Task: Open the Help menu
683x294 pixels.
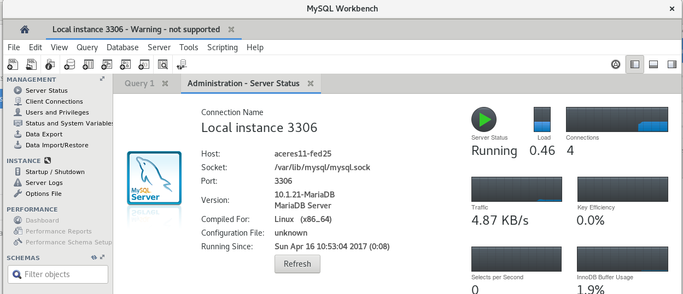Action: [x=255, y=47]
